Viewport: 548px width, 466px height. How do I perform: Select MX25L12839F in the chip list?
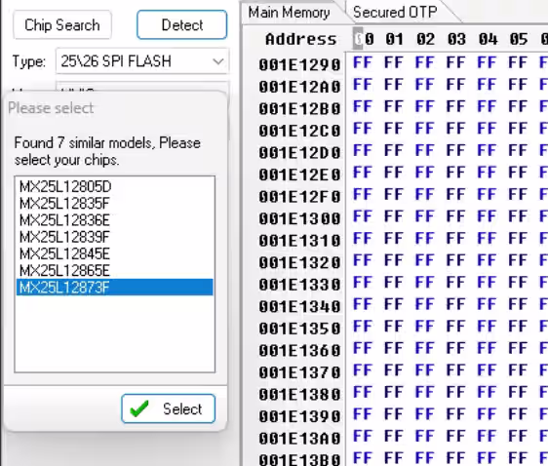click(114, 237)
